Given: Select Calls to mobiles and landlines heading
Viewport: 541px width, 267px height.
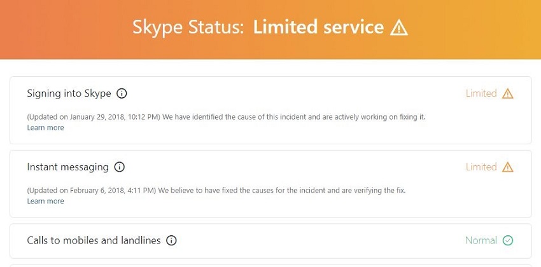Looking at the screenshot, I should pos(94,240).
